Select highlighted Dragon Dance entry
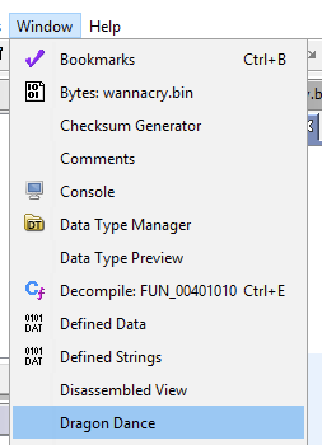Image resolution: width=322 pixels, height=445 pixels. point(158,422)
